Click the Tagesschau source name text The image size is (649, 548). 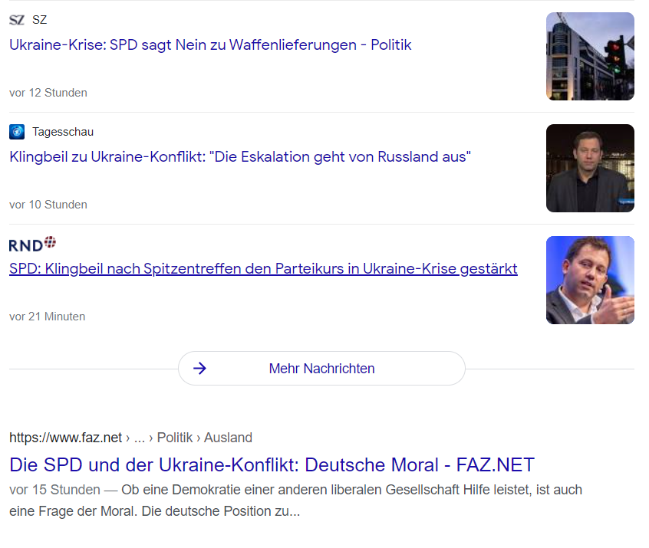63,132
